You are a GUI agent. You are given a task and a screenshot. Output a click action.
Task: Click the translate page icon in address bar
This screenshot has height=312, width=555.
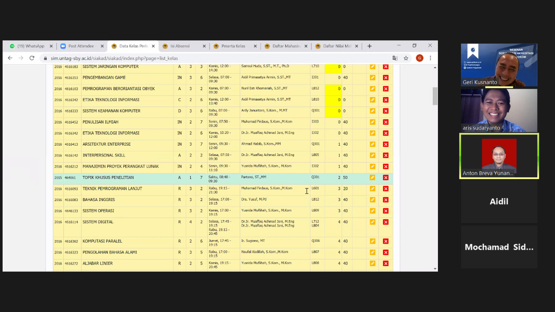pos(395,58)
